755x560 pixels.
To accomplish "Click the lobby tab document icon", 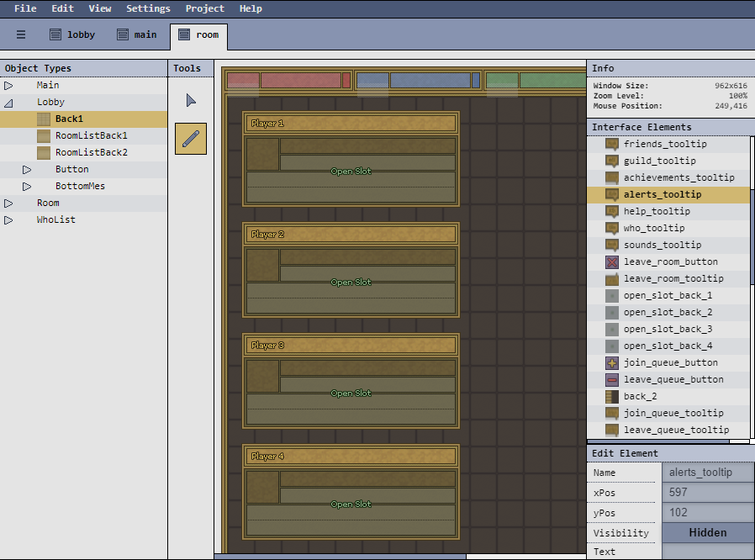I will click(x=55, y=34).
